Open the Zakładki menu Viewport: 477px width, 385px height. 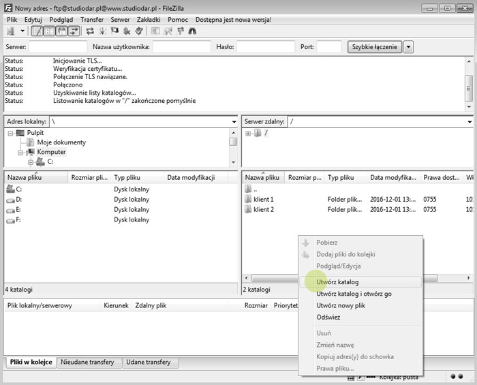(x=148, y=20)
